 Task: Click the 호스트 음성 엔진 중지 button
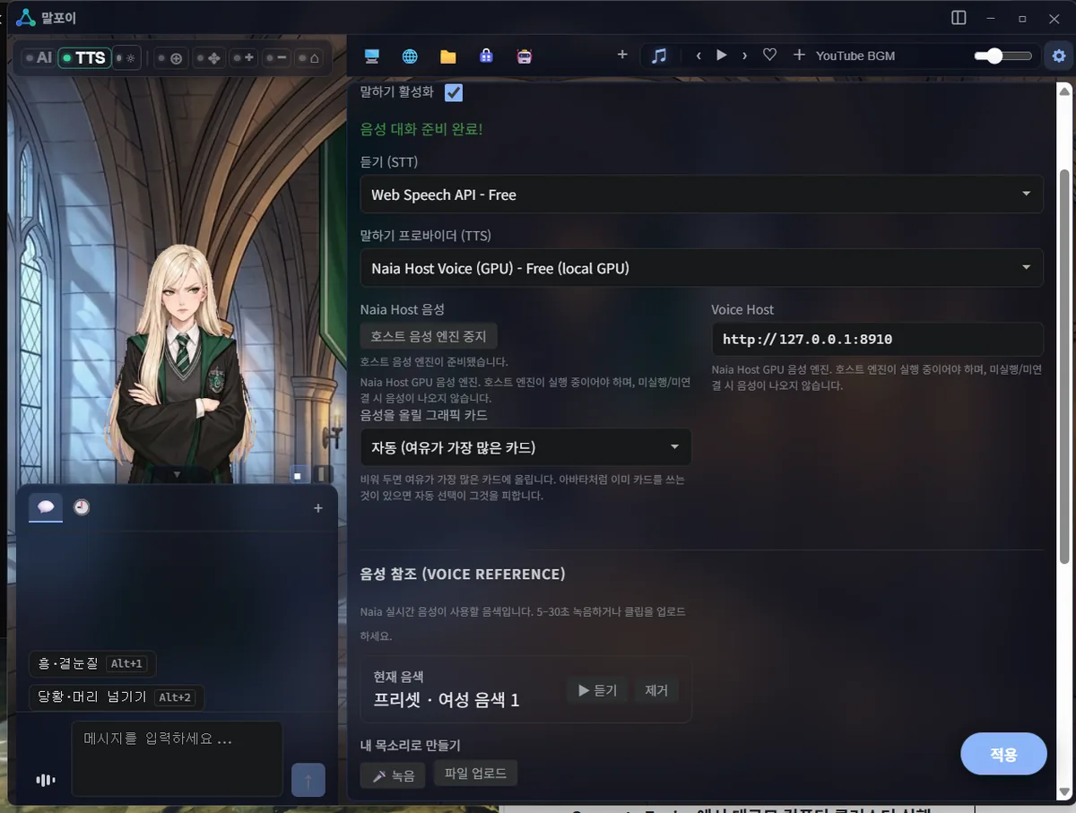[429, 336]
